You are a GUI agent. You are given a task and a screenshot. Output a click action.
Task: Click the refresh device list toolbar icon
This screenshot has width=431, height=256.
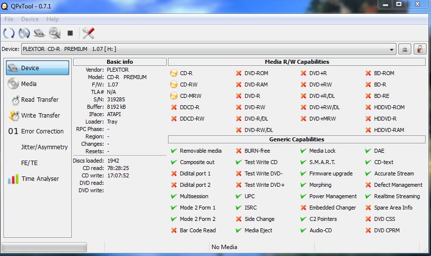click(x=9, y=33)
